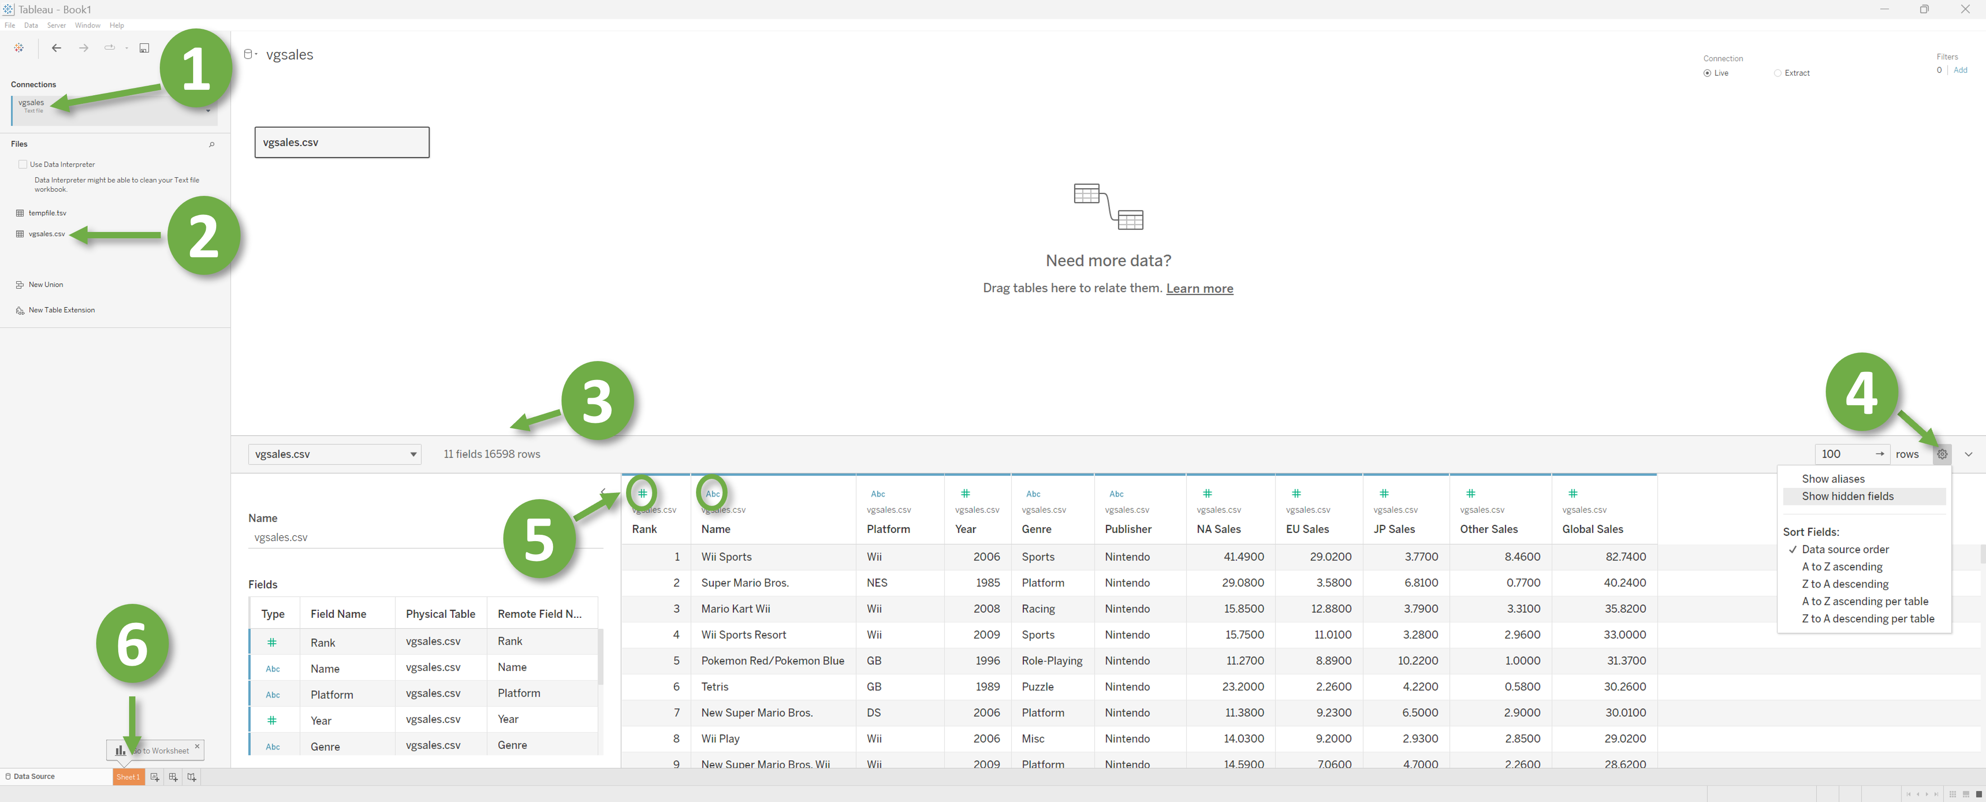
Task: Click the Abc type icon on Publisher column
Action: coord(1116,494)
